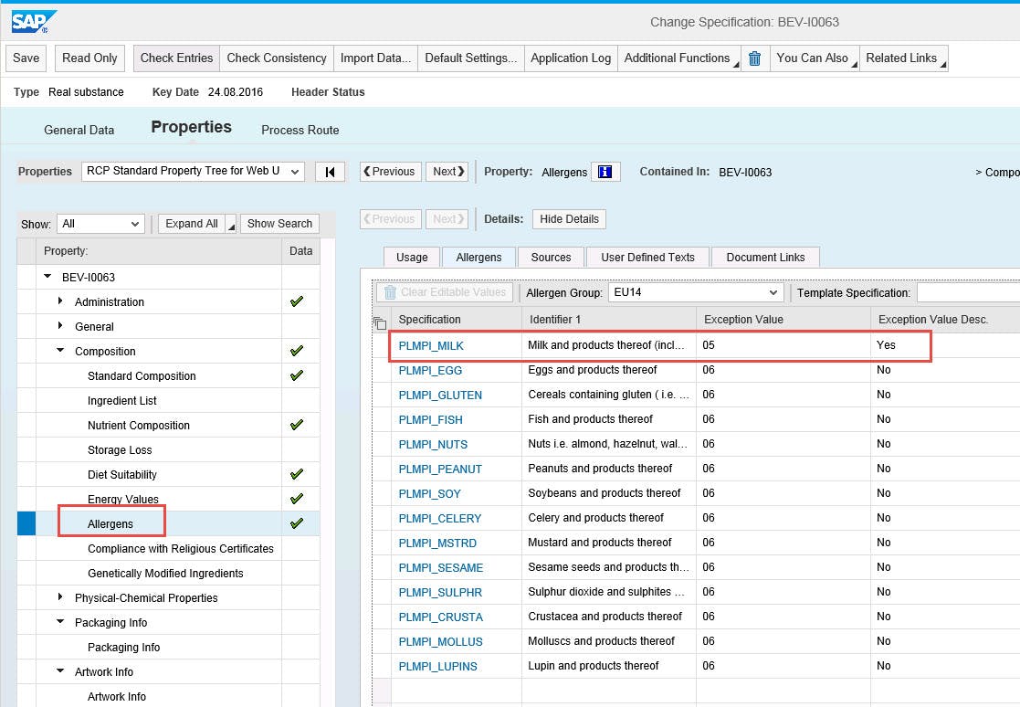The width and height of the screenshot is (1020, 707).
Task: Collapse the Artwork Info parent node
Action: pos(60,671)
